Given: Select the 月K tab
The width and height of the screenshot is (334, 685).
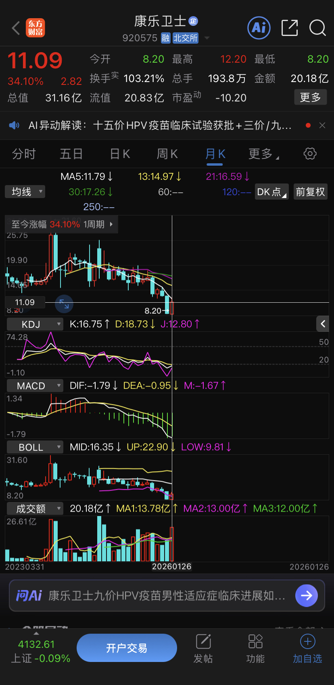Looking at the screenshot, I should pyautogui.click(x=215, y=154).
